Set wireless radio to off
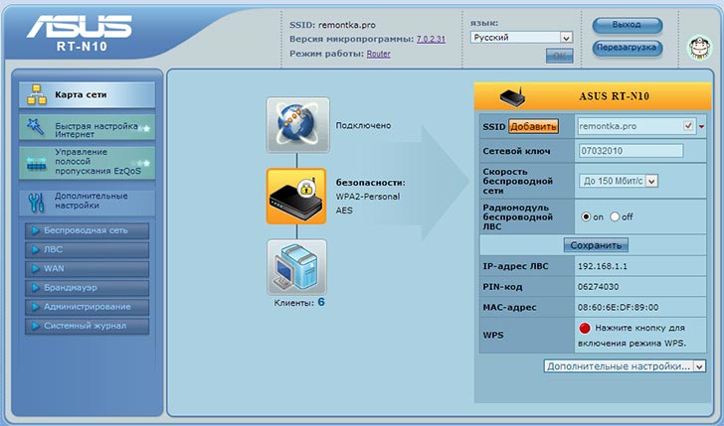Viewport: 724px width, 426px height. pos(615,216)
